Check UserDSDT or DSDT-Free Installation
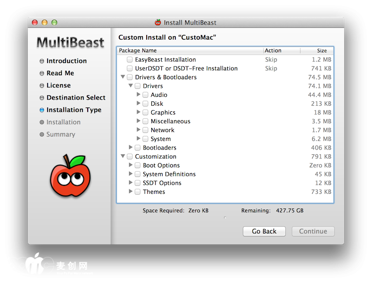The height and width of the screenshot is (283, 372). tap(130, 68)
